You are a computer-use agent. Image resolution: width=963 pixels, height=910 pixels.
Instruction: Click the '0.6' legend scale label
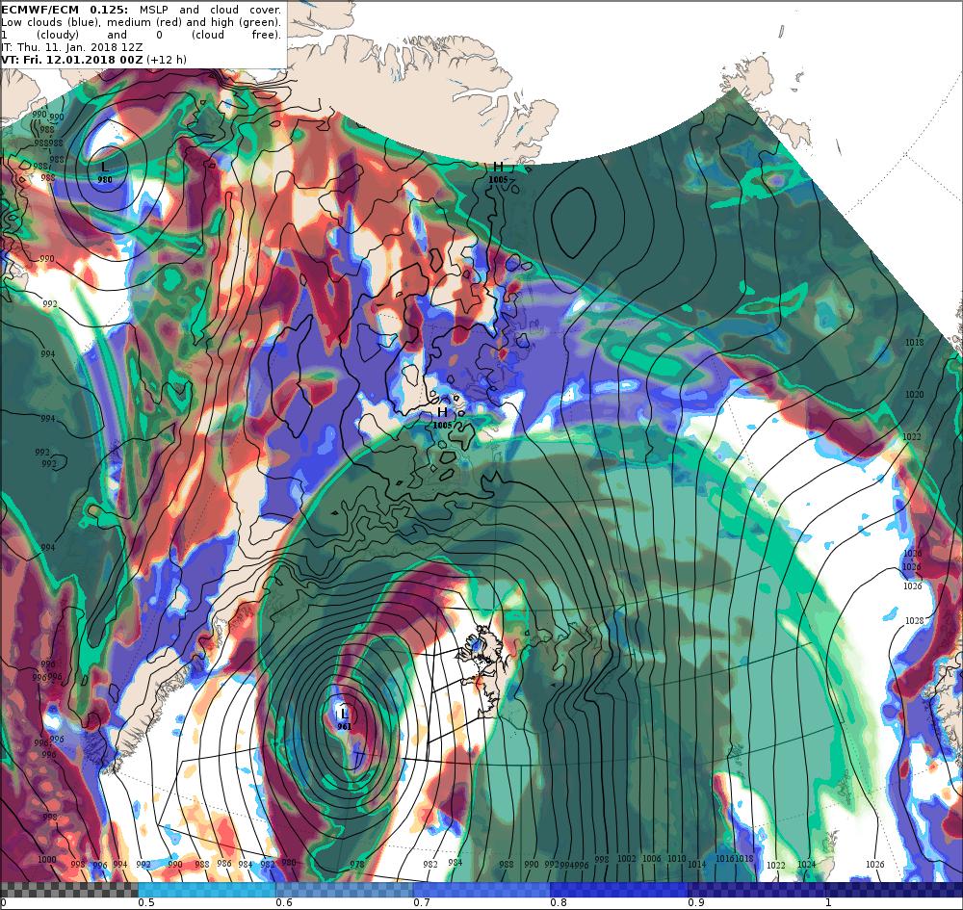pos(284,902)
